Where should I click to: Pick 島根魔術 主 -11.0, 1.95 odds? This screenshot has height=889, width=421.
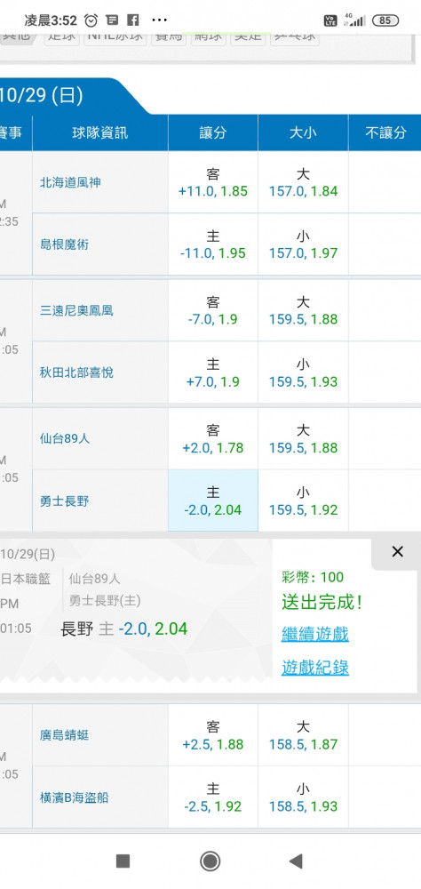click(x=213, y=244)
